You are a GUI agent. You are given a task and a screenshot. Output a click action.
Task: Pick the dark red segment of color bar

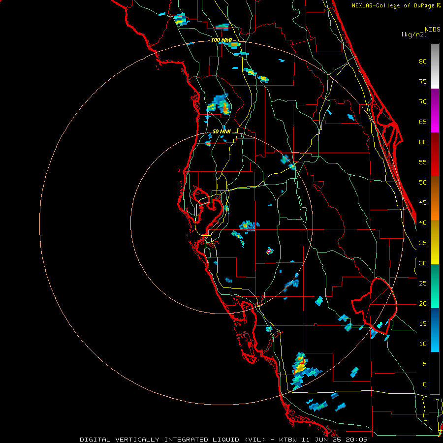[x=435, y=154]
